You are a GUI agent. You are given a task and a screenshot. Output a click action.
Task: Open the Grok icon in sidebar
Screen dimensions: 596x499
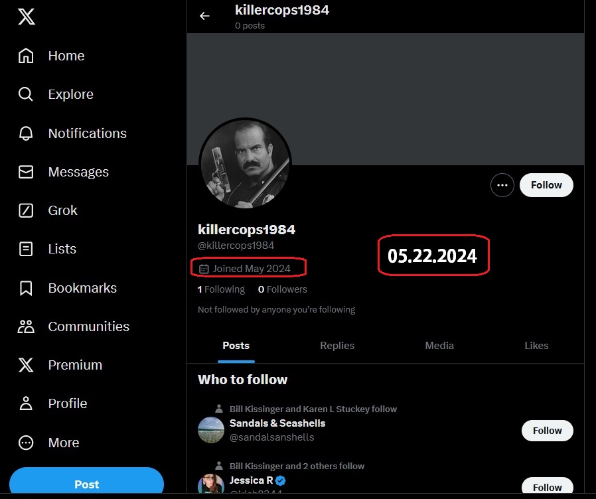click(26, 210)
